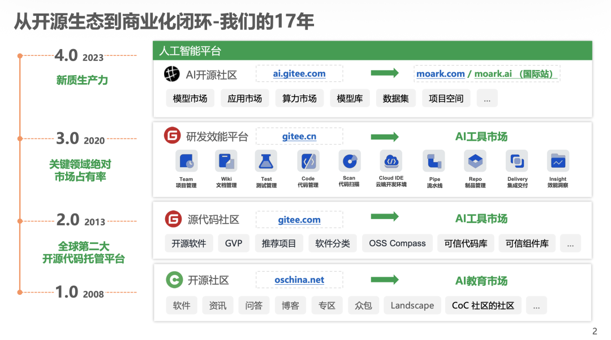Click the red Gitee logo beside 研发效能平台
611x340 pixels.
[172, 136]
